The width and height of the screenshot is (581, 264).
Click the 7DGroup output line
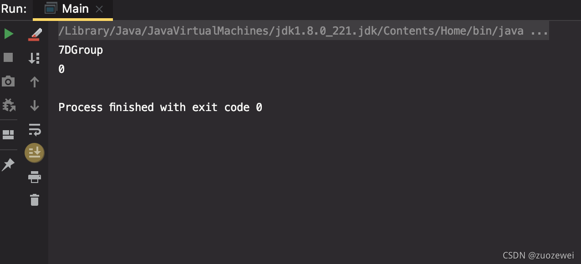point(81,50)
